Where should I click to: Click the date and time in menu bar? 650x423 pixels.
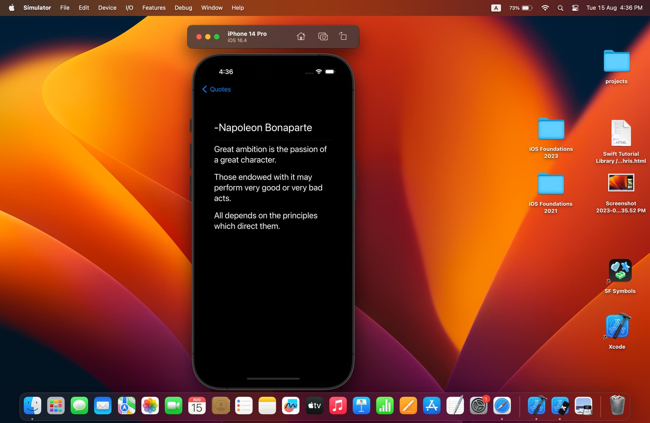pyautogui.click(x=614, y=7)
